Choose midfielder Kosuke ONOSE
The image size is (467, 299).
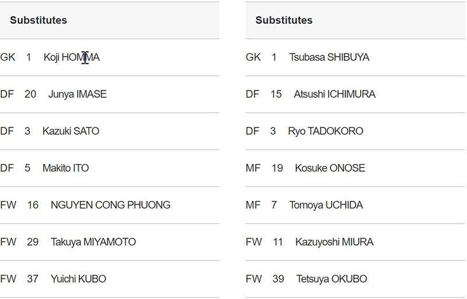tap(330, 168)
